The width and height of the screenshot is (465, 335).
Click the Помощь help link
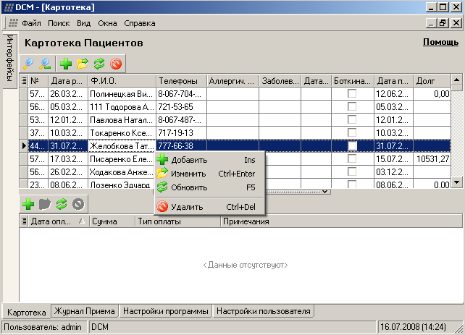coord(440,42)
